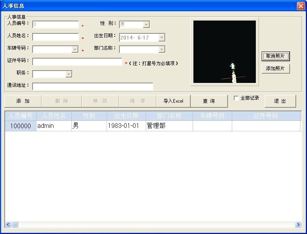Image resolution: width=307 pixels, height=234 pixels.
Task: Close the 人事信息 window
Action: tap(300, 6)
